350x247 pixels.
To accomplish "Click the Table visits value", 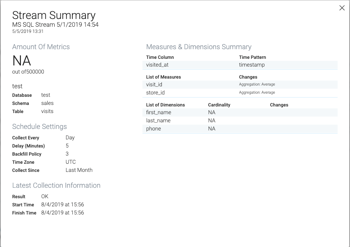I will [47, 111].
